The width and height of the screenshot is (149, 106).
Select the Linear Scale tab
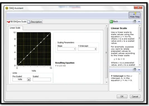tap(15, 28)
